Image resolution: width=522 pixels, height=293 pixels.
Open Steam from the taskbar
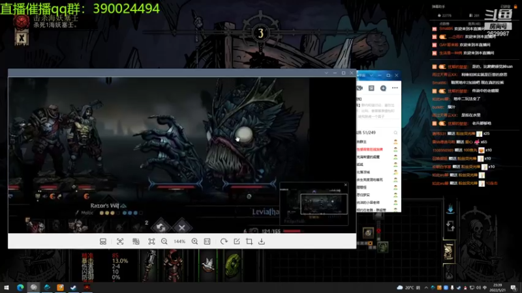click(74, 288)
